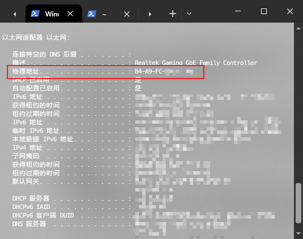Click the tab strip right arrow
The width and height of the screenshot is (303, 239).
pos(150,14)
